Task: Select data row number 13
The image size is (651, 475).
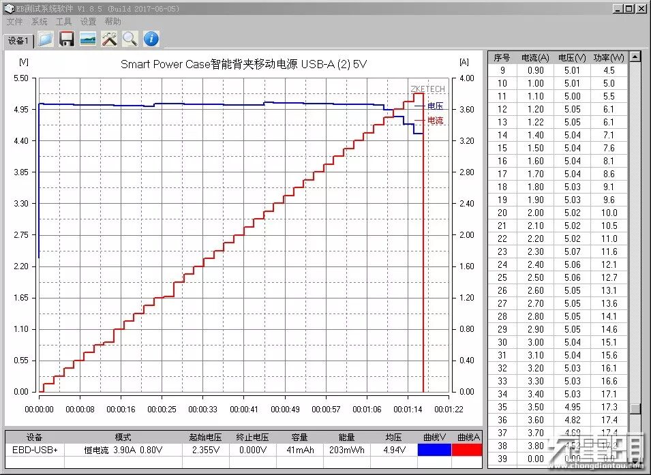Action: 558,122
